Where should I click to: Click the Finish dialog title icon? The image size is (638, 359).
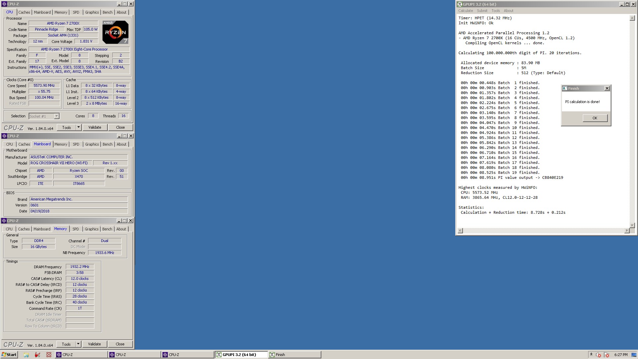pos(565,88)
